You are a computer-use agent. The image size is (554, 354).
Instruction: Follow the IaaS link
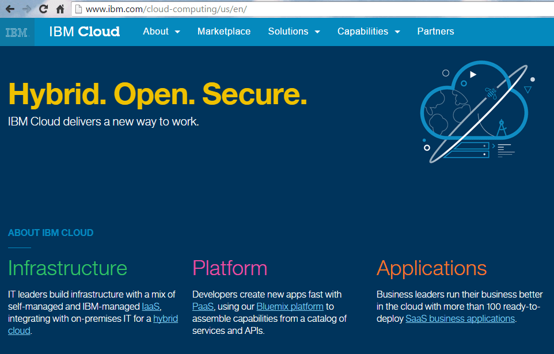tap(150, 306)
